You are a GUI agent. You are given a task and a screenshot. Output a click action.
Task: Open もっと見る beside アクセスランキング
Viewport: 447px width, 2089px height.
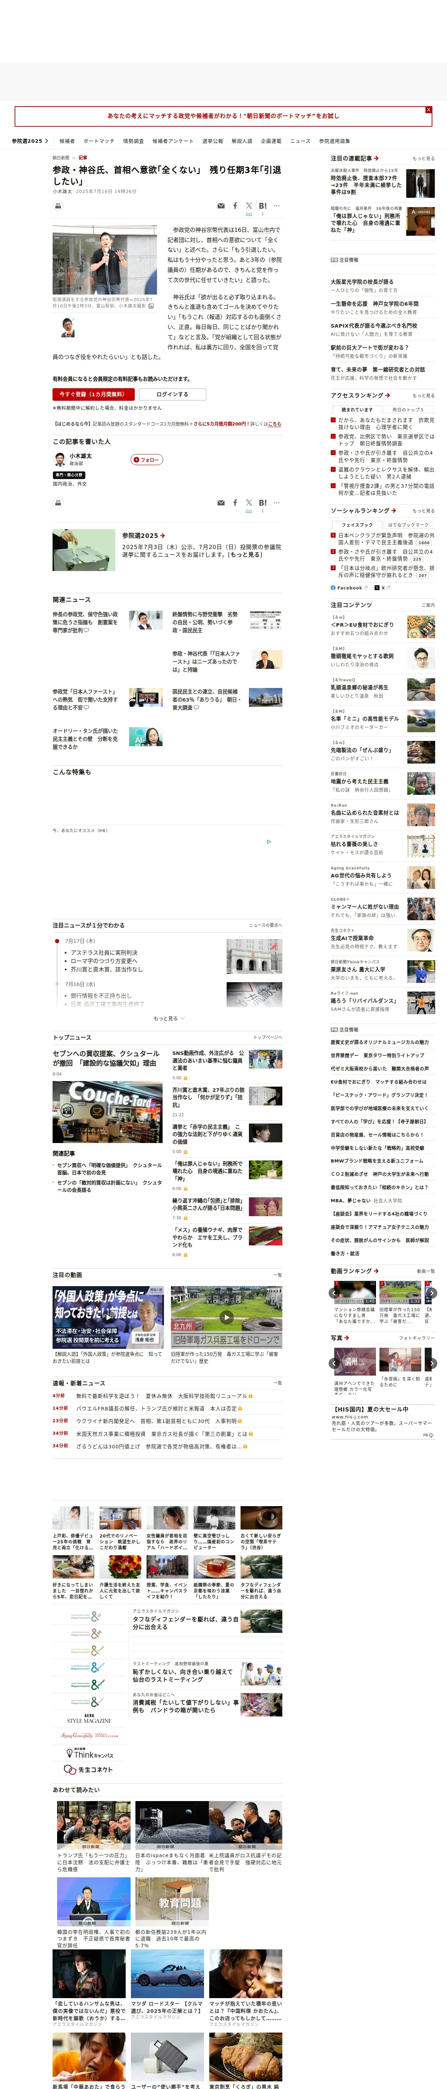[423, 396]
